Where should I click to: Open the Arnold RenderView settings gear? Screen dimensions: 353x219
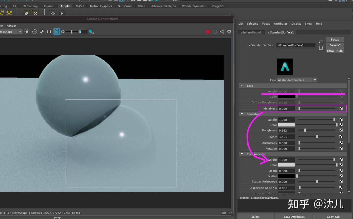click(x=229, y=32)
